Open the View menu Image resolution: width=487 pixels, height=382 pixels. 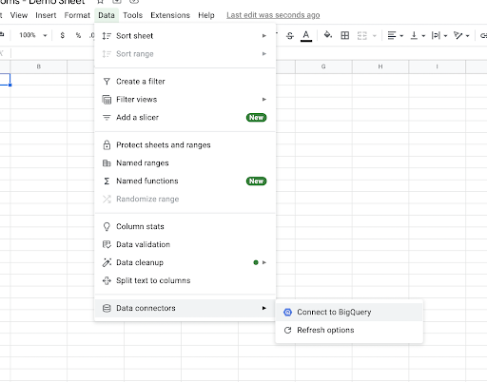[19, 15]
